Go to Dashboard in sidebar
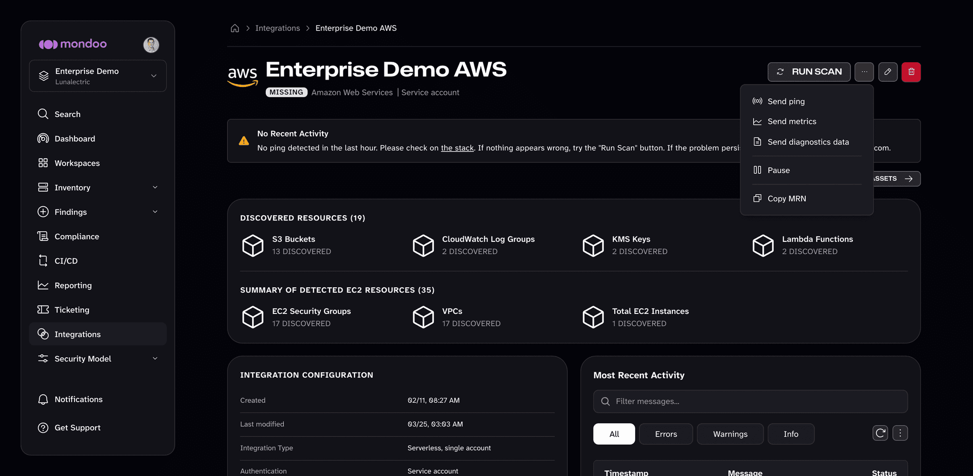973x476 pixels. coord(98,139)
